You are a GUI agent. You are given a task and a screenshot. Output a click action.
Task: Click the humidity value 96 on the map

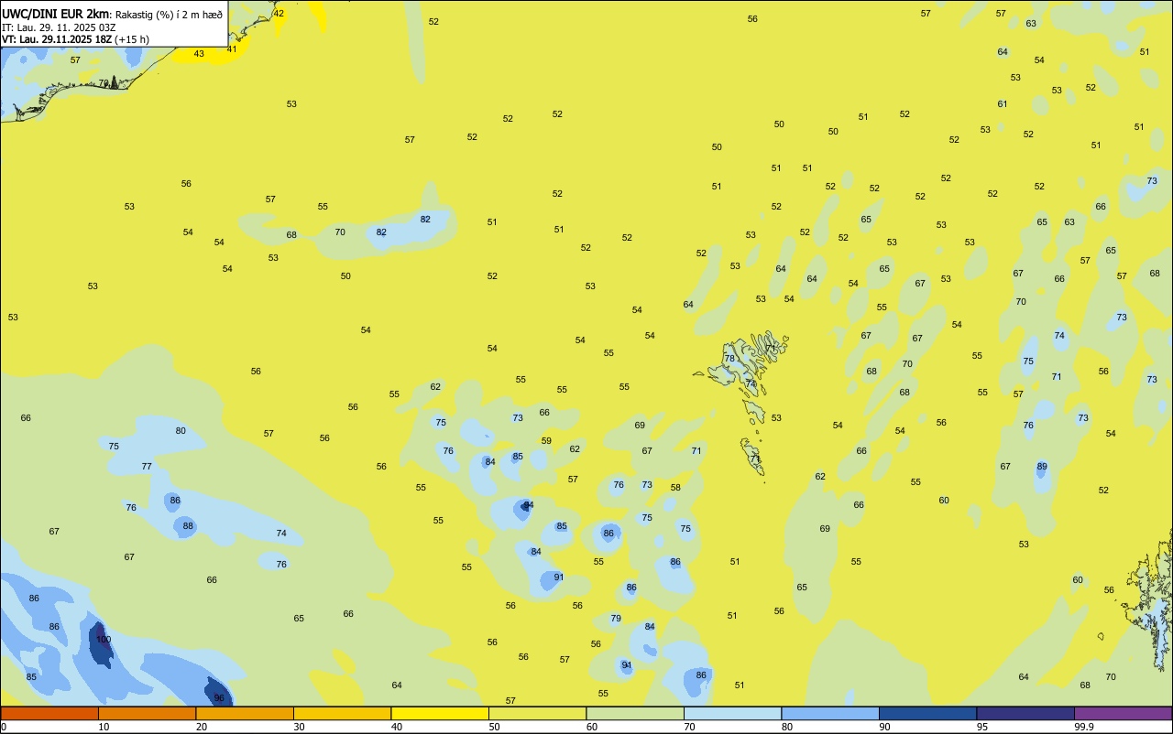[x=219, y=697]
